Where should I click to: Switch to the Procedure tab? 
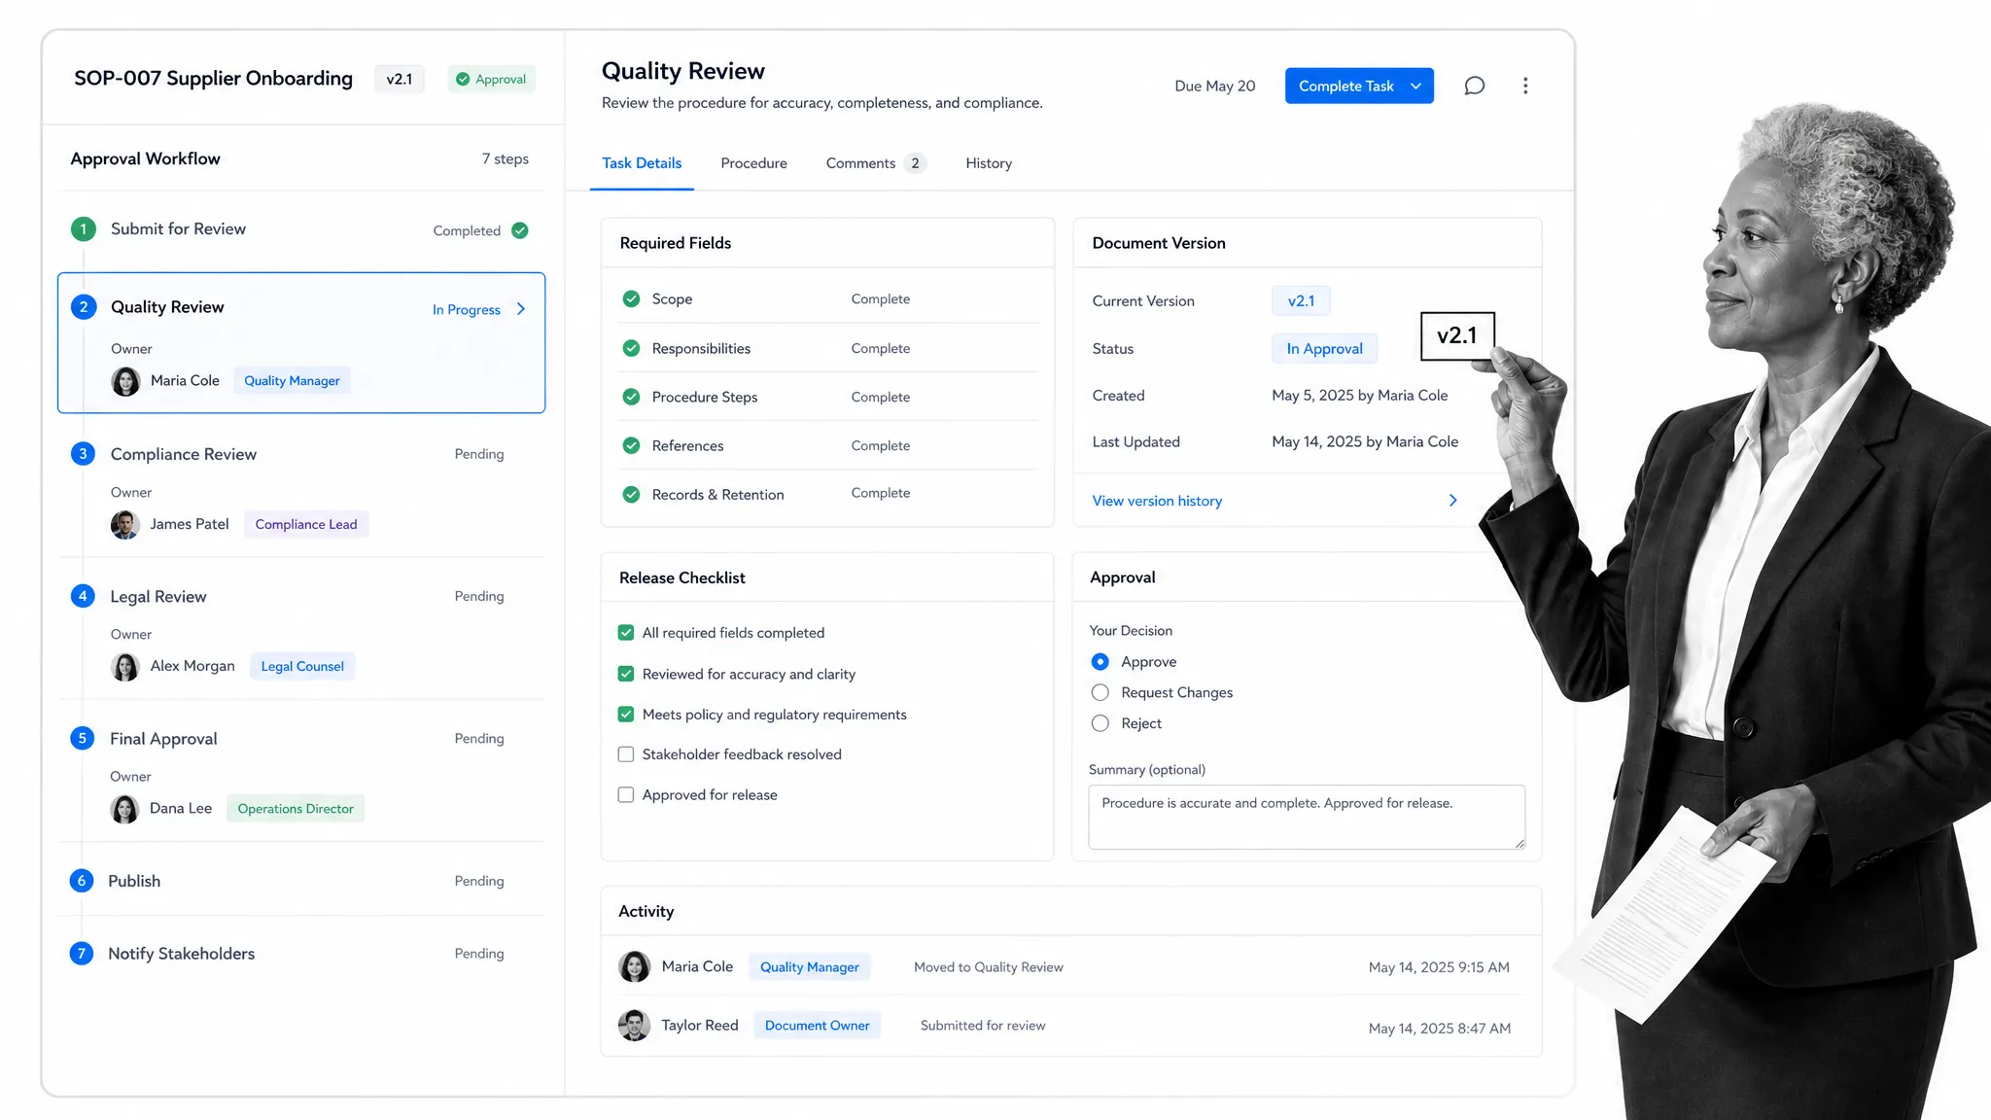point(753,163)
